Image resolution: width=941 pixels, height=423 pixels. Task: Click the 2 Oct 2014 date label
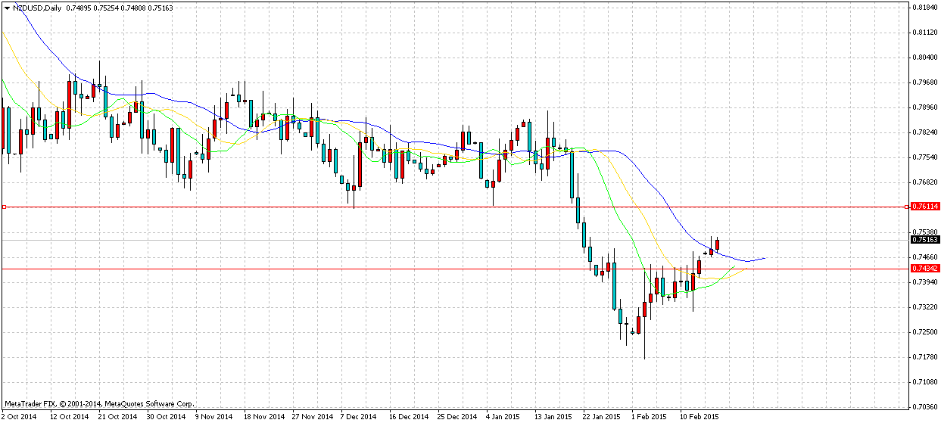(x=19, y=416)
